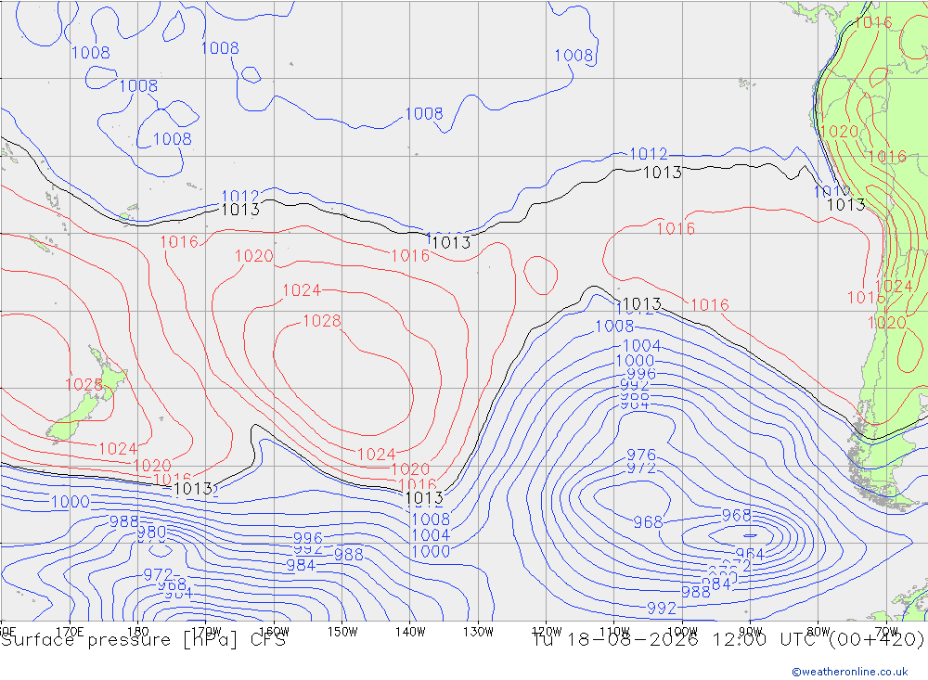Select the 90W longitude label
The width and height of the screenshot is (928, 680).
click(x=751, y=632)
